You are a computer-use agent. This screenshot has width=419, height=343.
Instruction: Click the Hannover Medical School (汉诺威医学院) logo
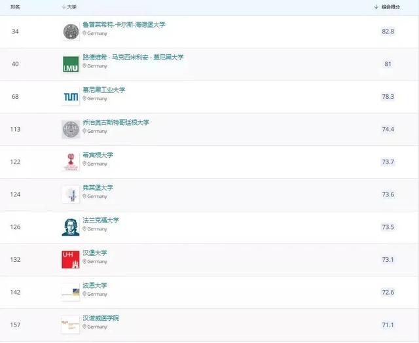point(70,324)
